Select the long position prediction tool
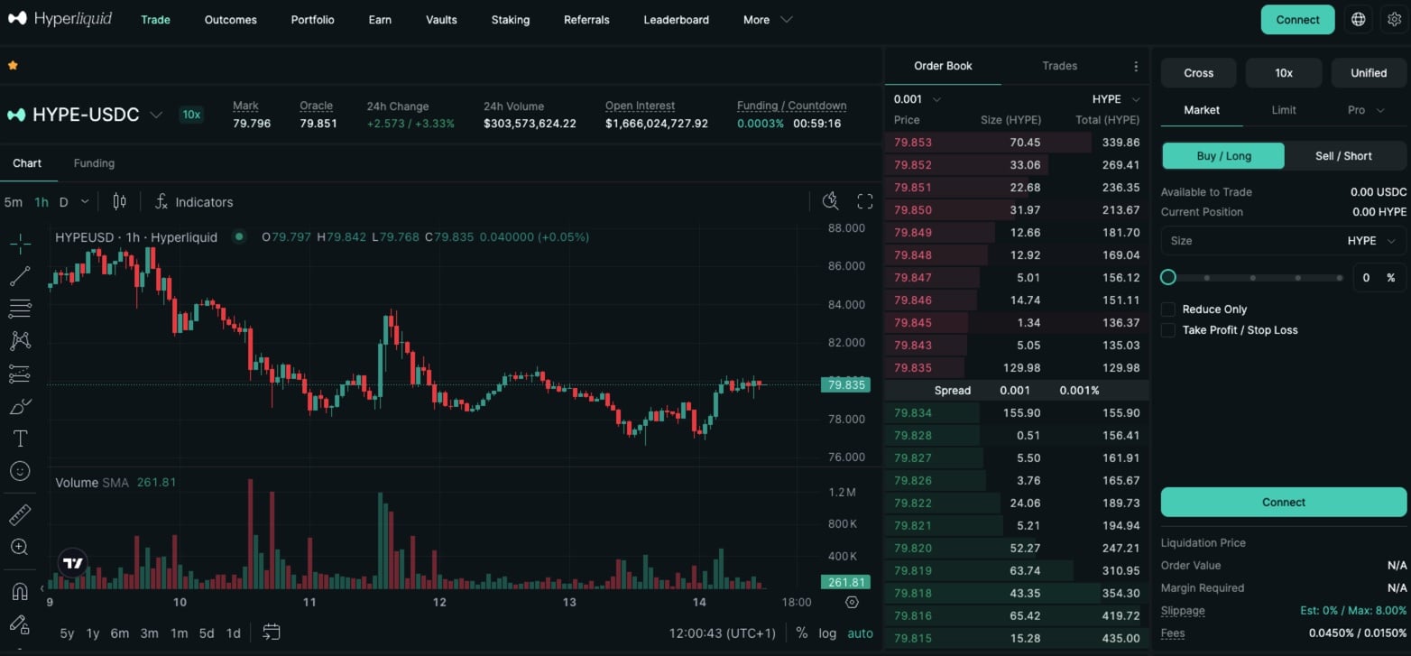The image size is (1411, 656). pos(20,374)
